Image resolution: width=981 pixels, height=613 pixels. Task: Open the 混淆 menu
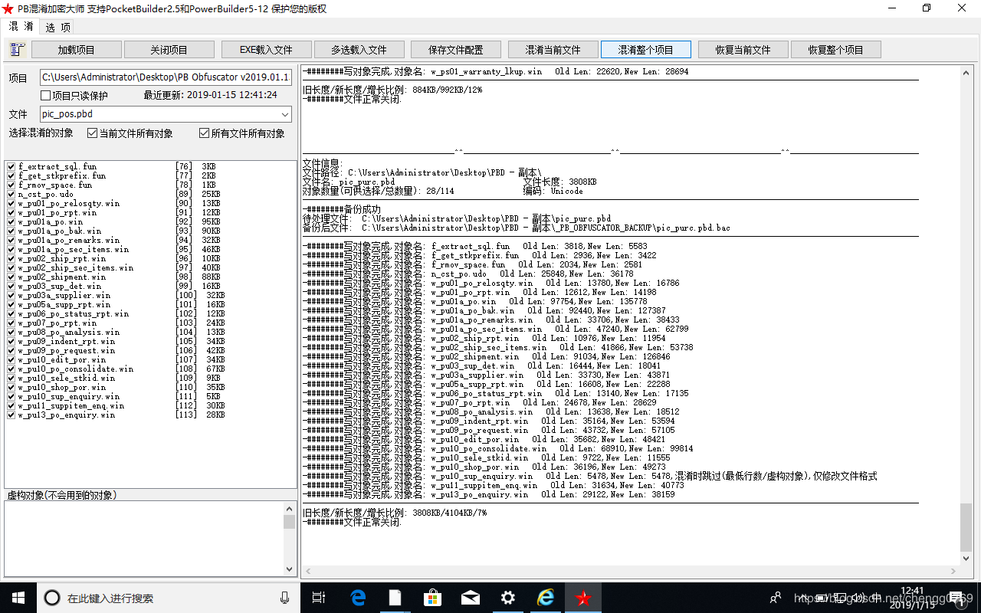(x=21, y=27)
